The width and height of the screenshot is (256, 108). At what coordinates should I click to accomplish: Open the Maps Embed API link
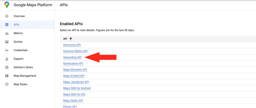[74, 76]
